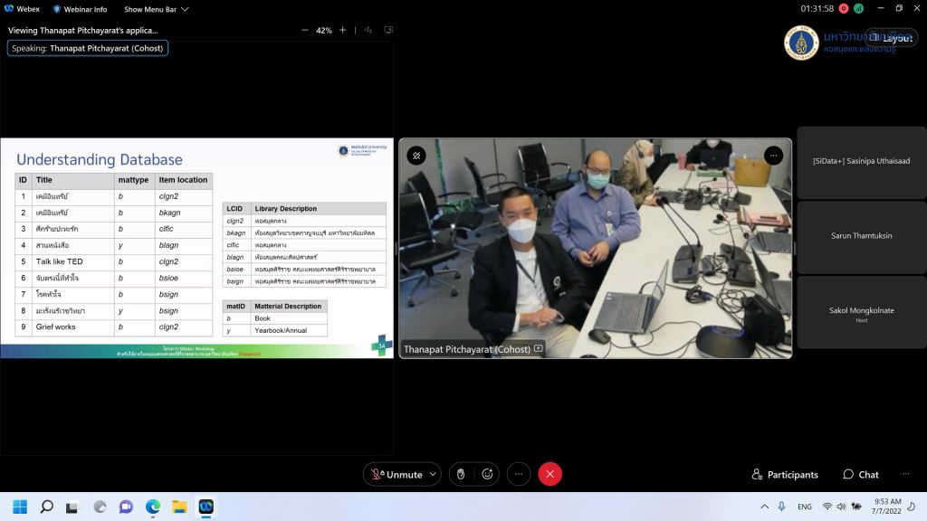Open File Explorer from the taskbar
This screenshot has height=521, width=927.
point(179,507)
